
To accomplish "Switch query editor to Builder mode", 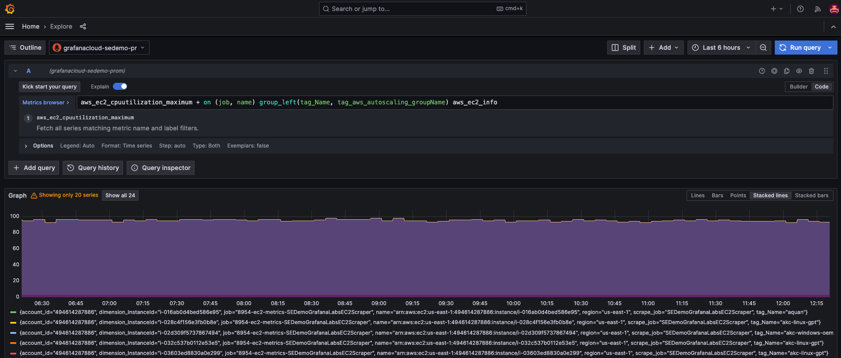I will coord(798,87).
